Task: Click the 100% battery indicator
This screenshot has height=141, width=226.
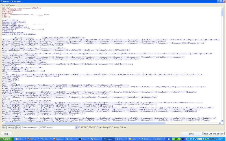Action: tap(176, 139)
